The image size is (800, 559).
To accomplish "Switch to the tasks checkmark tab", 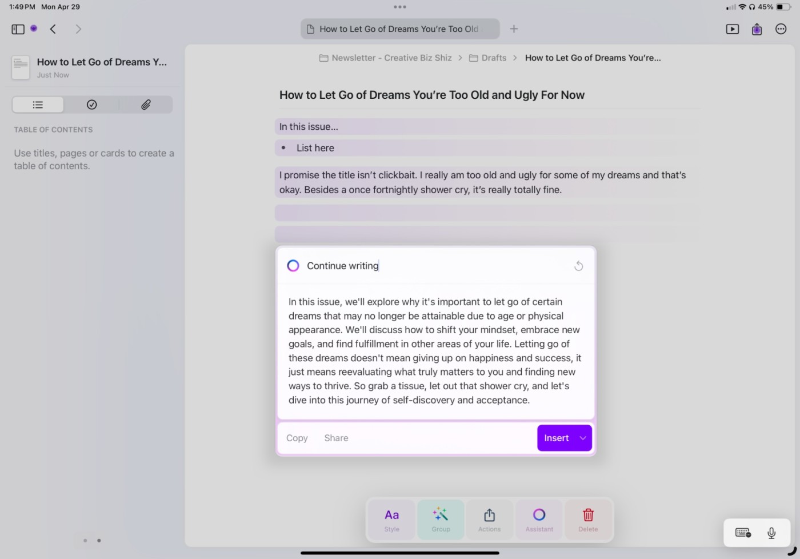I will click(x=91, y=105).
